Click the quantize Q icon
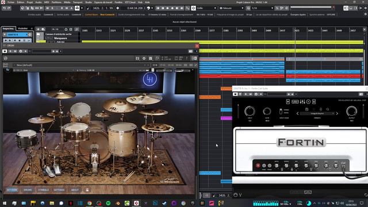This screenshot has width=368, height=207. click(248, 8)
